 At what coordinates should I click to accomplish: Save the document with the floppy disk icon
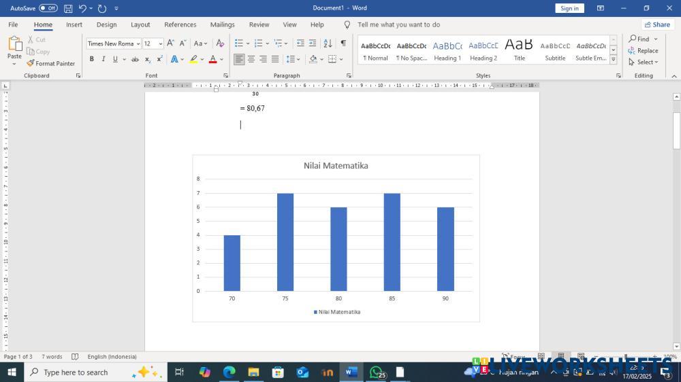click(68, 8)
